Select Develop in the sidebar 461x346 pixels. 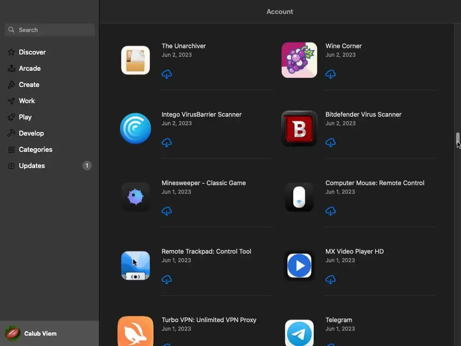tap(50, 133)
